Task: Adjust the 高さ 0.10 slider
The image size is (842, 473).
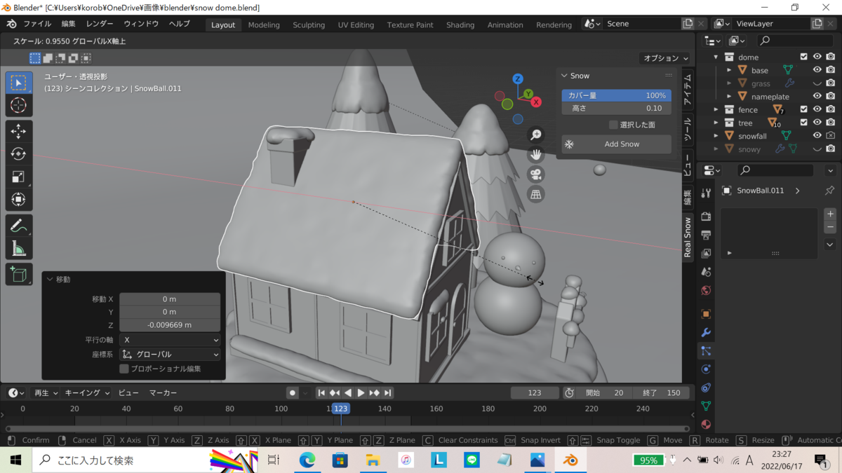Action: pyautogui.click(x=616, y=109)
